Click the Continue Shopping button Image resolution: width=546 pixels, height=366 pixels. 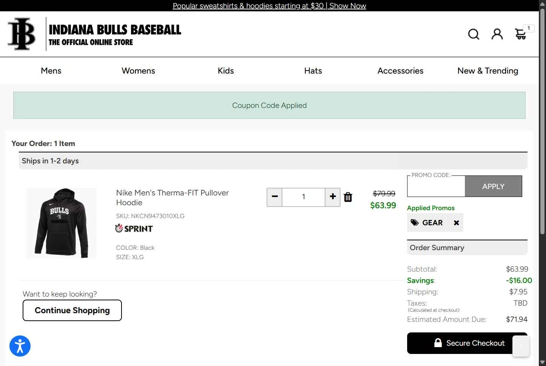tap(72, 310)
